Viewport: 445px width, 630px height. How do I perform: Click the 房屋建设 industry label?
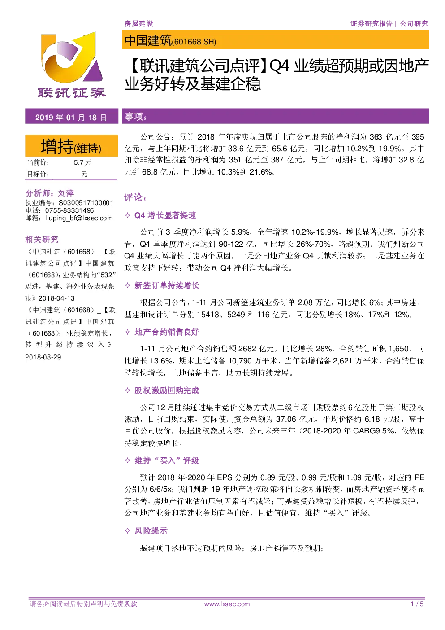pyautogui.click(x=139, y=24)
